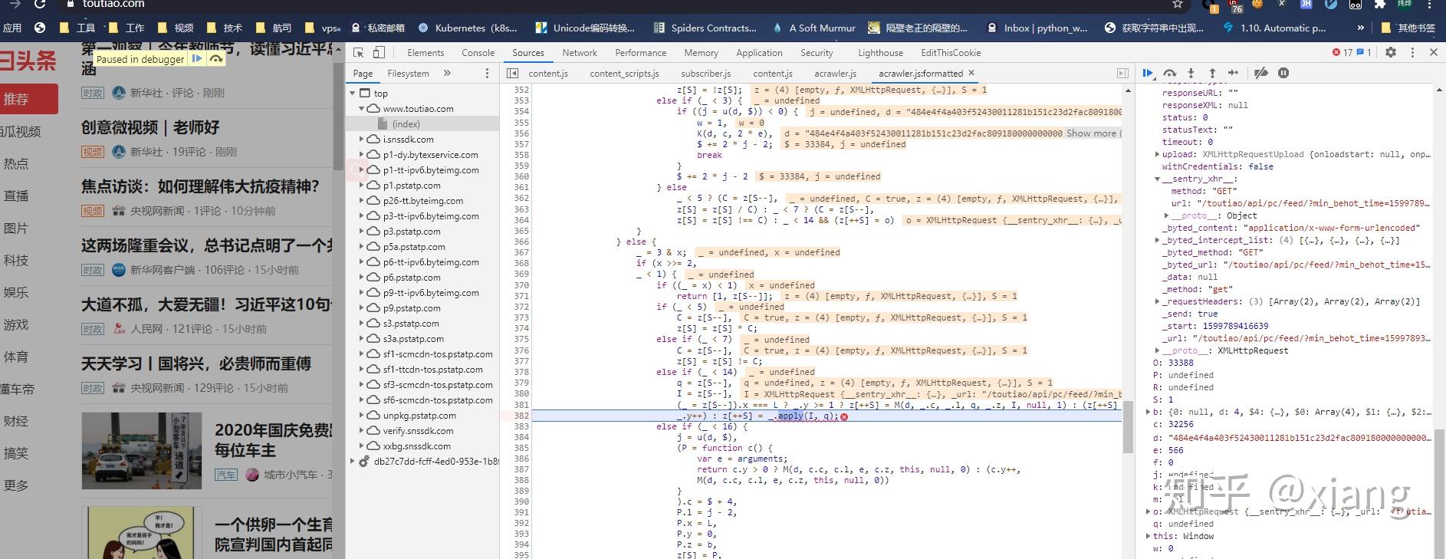
Task: Close the acrawler.js:formatted tab
Action: coord(971,73)
